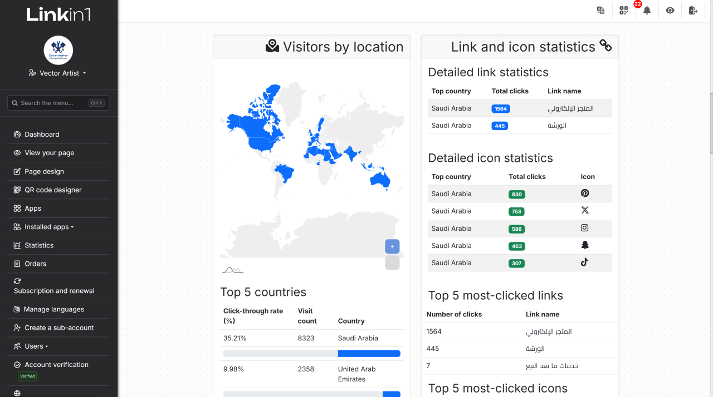The image size is (713, 397).
Task: Open View your page in sidebar
Action: pyautogui.click(x=49, y=153)
